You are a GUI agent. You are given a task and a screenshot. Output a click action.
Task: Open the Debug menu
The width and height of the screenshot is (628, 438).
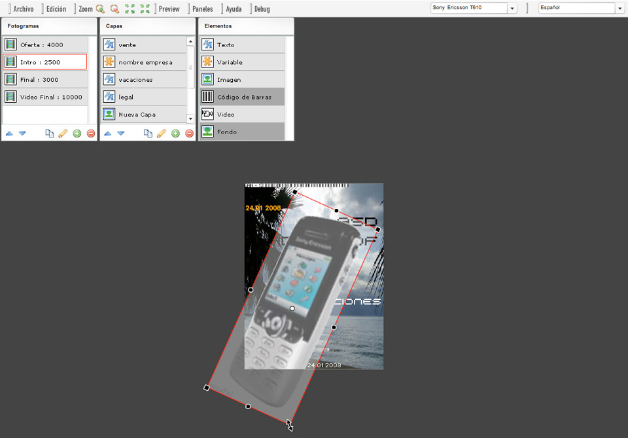(262, 9)
